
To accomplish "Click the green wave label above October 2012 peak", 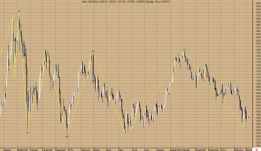I will click(x=185, y=50).
